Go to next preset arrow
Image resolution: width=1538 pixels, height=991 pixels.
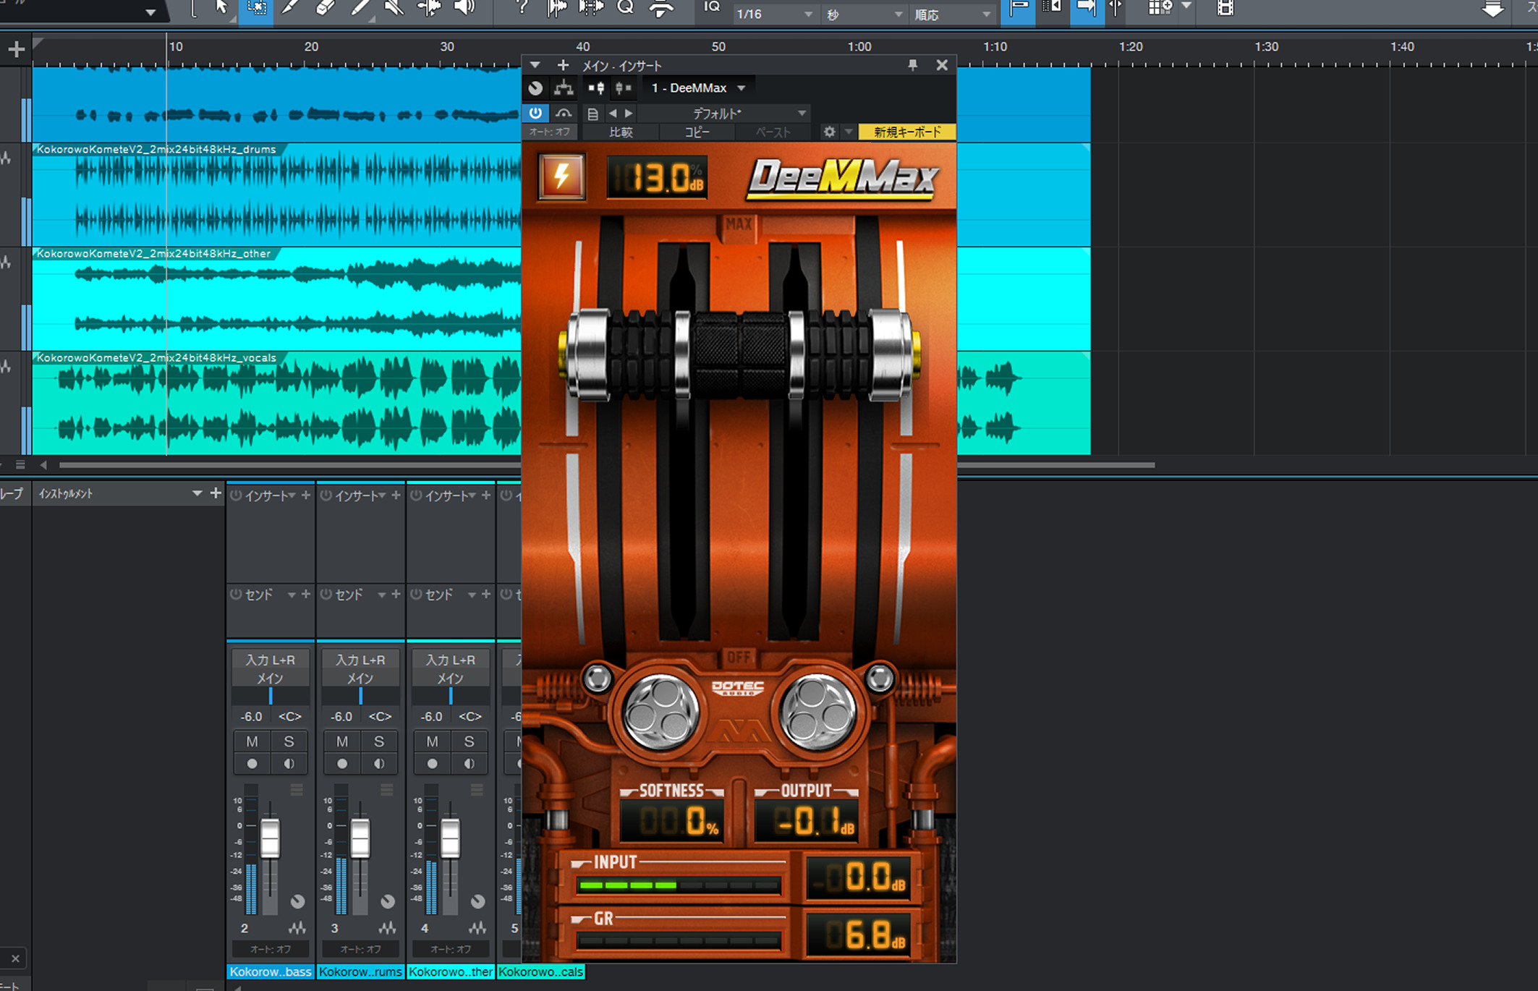point(629,114)
